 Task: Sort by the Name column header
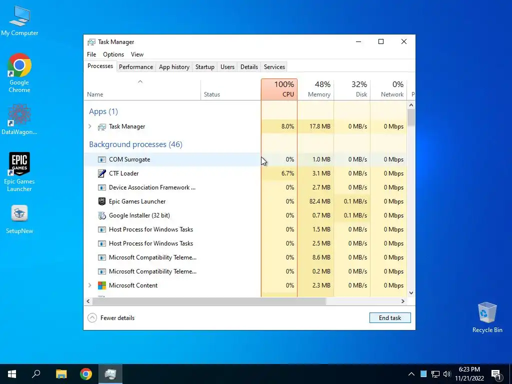142,89
